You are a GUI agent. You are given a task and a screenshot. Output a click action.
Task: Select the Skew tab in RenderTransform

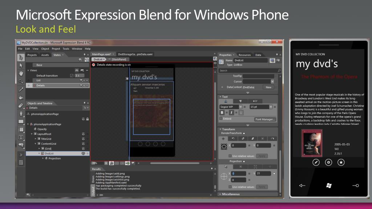click(253, 139)
